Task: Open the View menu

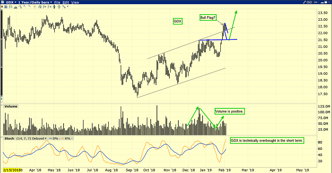Action: [x=75, y=2]
